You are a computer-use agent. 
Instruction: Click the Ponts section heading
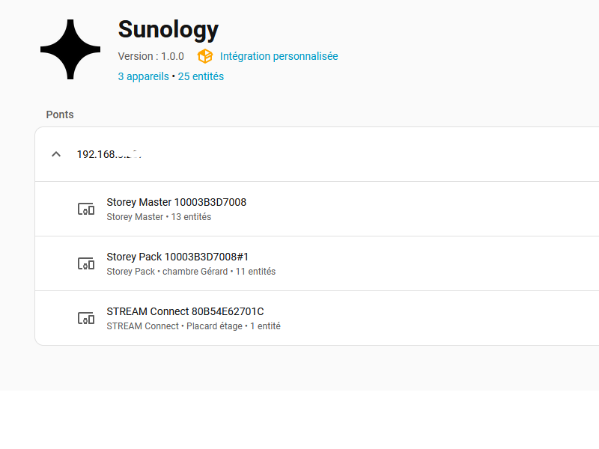coord(60,114)
